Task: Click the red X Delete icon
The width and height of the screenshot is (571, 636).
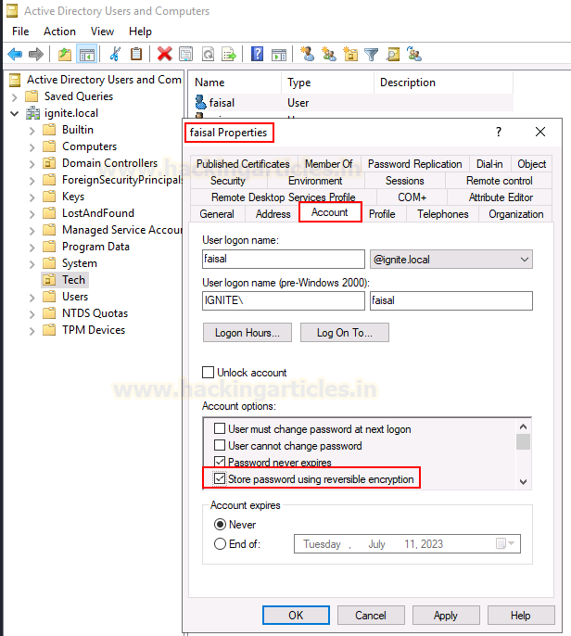Action: tap(164, 54)
